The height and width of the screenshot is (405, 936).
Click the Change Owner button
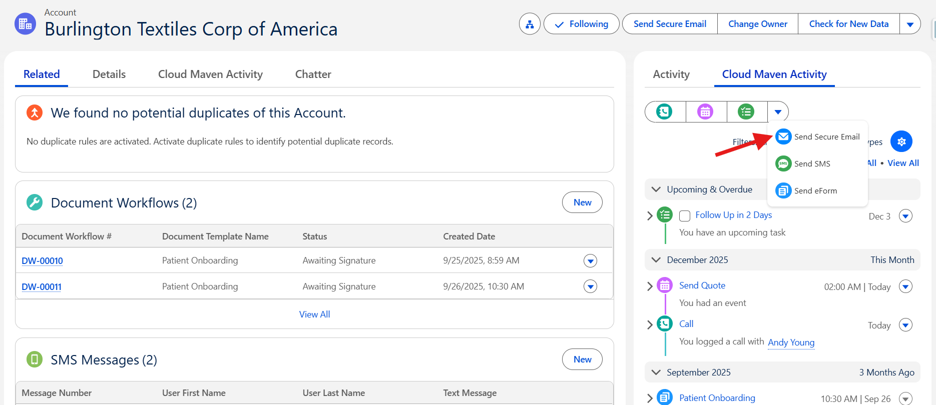(758, 24)
